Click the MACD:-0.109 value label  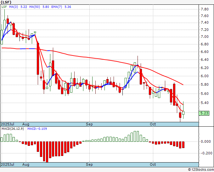[37, 129]
